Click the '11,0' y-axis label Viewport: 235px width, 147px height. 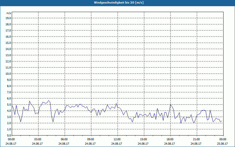(x=8, y=68)
